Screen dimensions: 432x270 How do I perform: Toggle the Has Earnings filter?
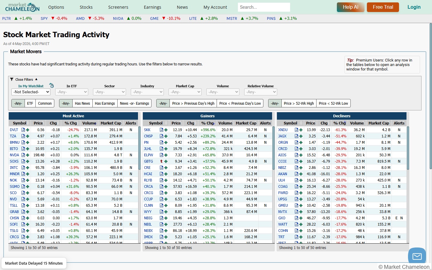(x=105, y=103)
